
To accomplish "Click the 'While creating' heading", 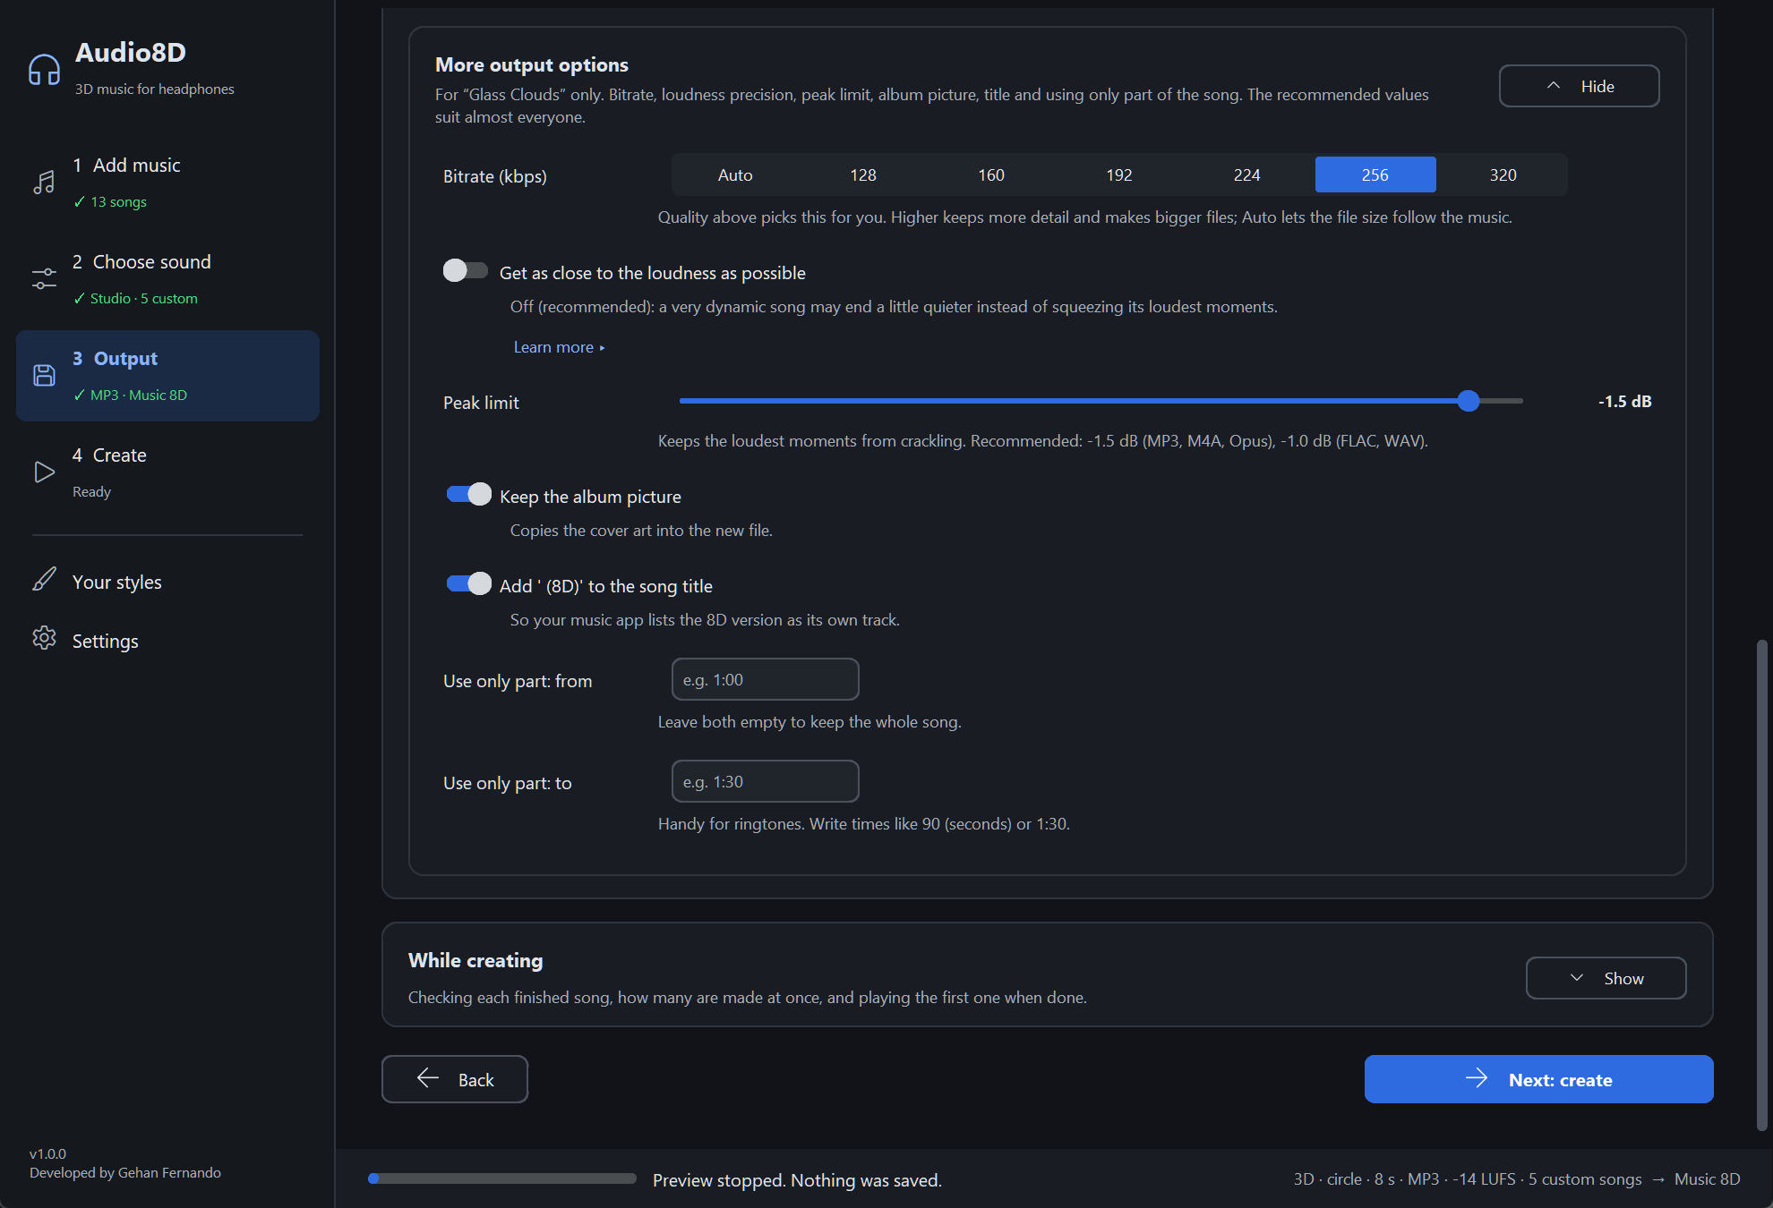I will (475, 960).
